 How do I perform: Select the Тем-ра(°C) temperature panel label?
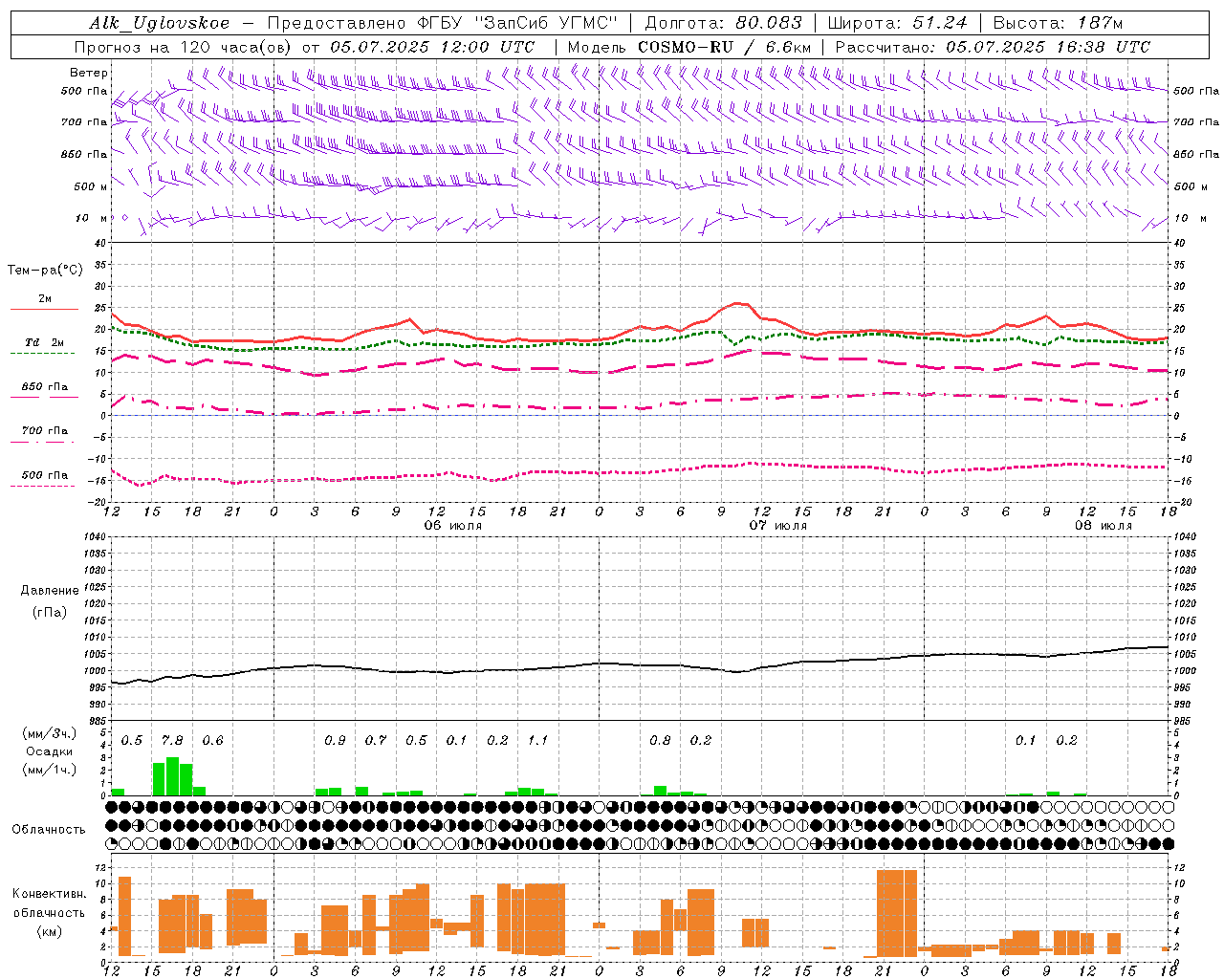(45, 271)
